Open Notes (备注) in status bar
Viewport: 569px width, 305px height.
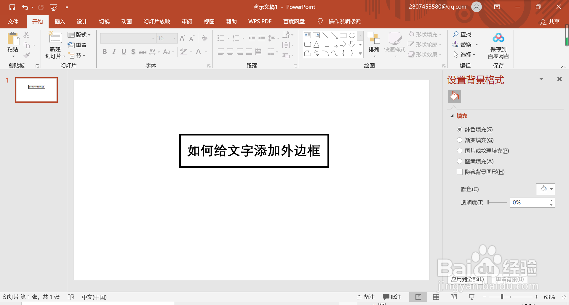[x=366, y=297]
